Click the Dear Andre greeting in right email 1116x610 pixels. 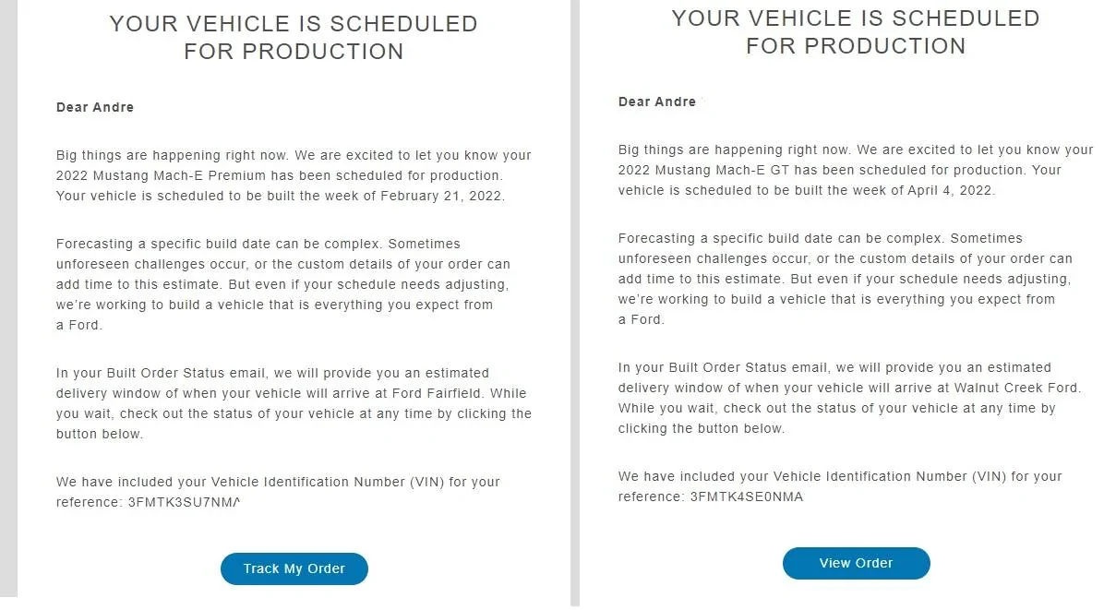click(x=657, y=102)
